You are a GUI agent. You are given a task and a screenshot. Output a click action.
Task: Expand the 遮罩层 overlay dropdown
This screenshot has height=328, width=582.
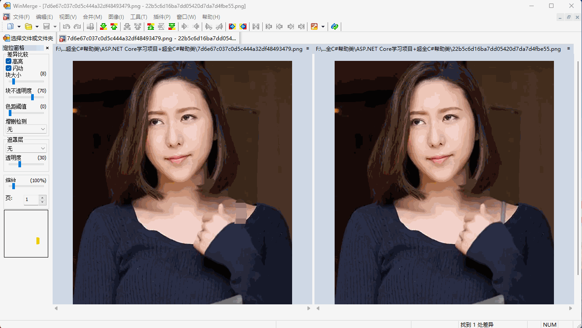click(x=26, y=148)
